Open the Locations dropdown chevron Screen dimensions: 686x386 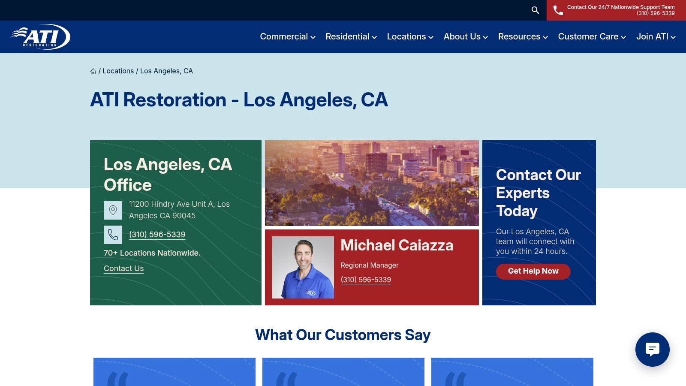(430, 37)
